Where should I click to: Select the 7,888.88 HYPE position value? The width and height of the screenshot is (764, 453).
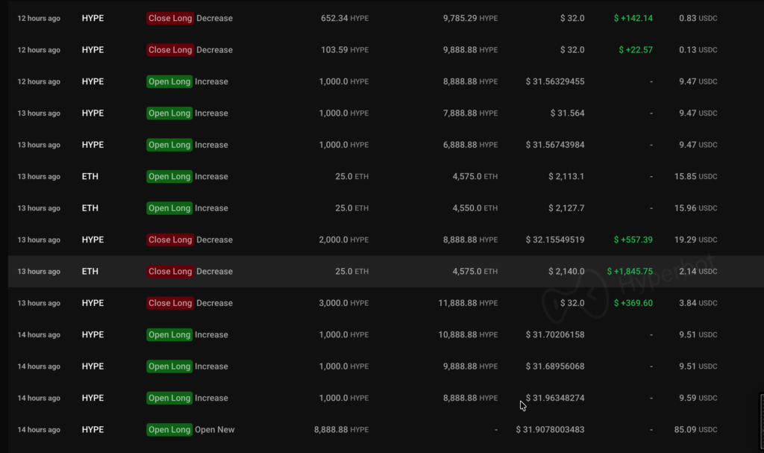tap(470, 113)
